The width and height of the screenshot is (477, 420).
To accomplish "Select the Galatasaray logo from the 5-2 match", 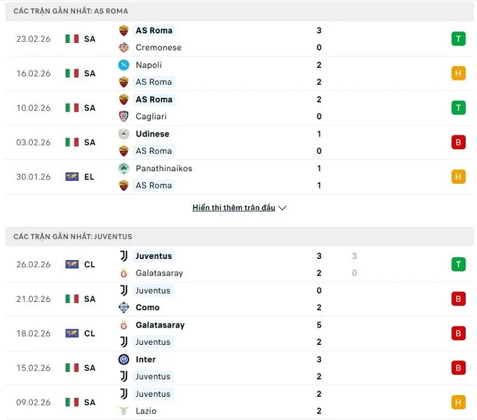I will coord(124,325).
